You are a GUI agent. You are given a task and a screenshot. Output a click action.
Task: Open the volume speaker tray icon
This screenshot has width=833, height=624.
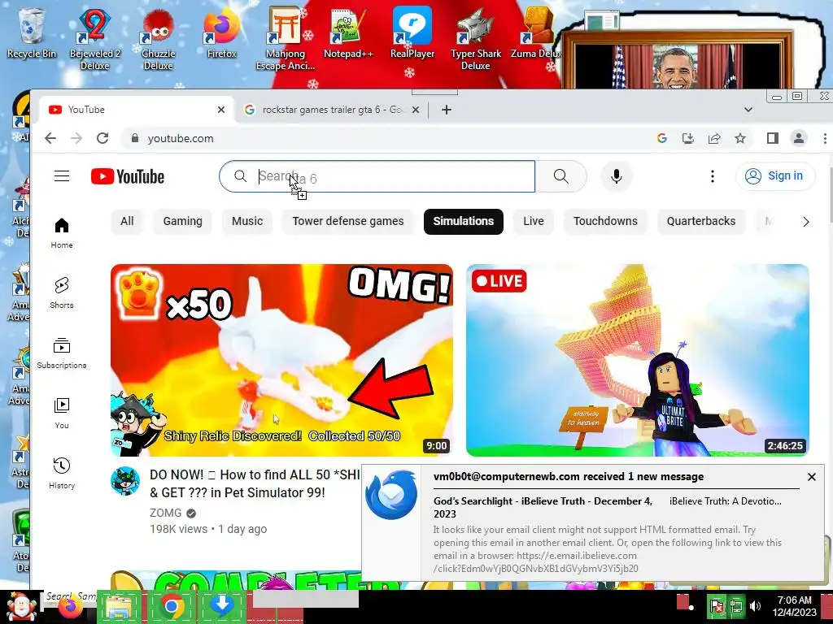pos(755,606)
